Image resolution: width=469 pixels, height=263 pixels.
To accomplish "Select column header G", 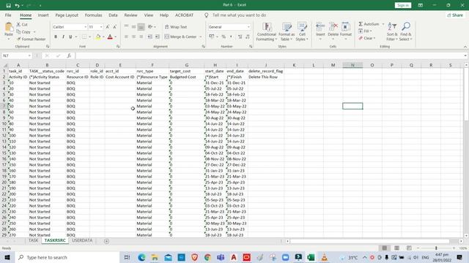I will tap(187, 65).
